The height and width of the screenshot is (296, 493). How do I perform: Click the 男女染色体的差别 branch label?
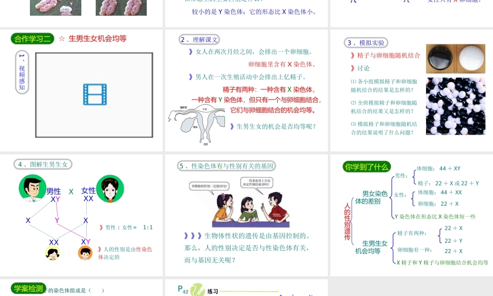coord(371,197)
